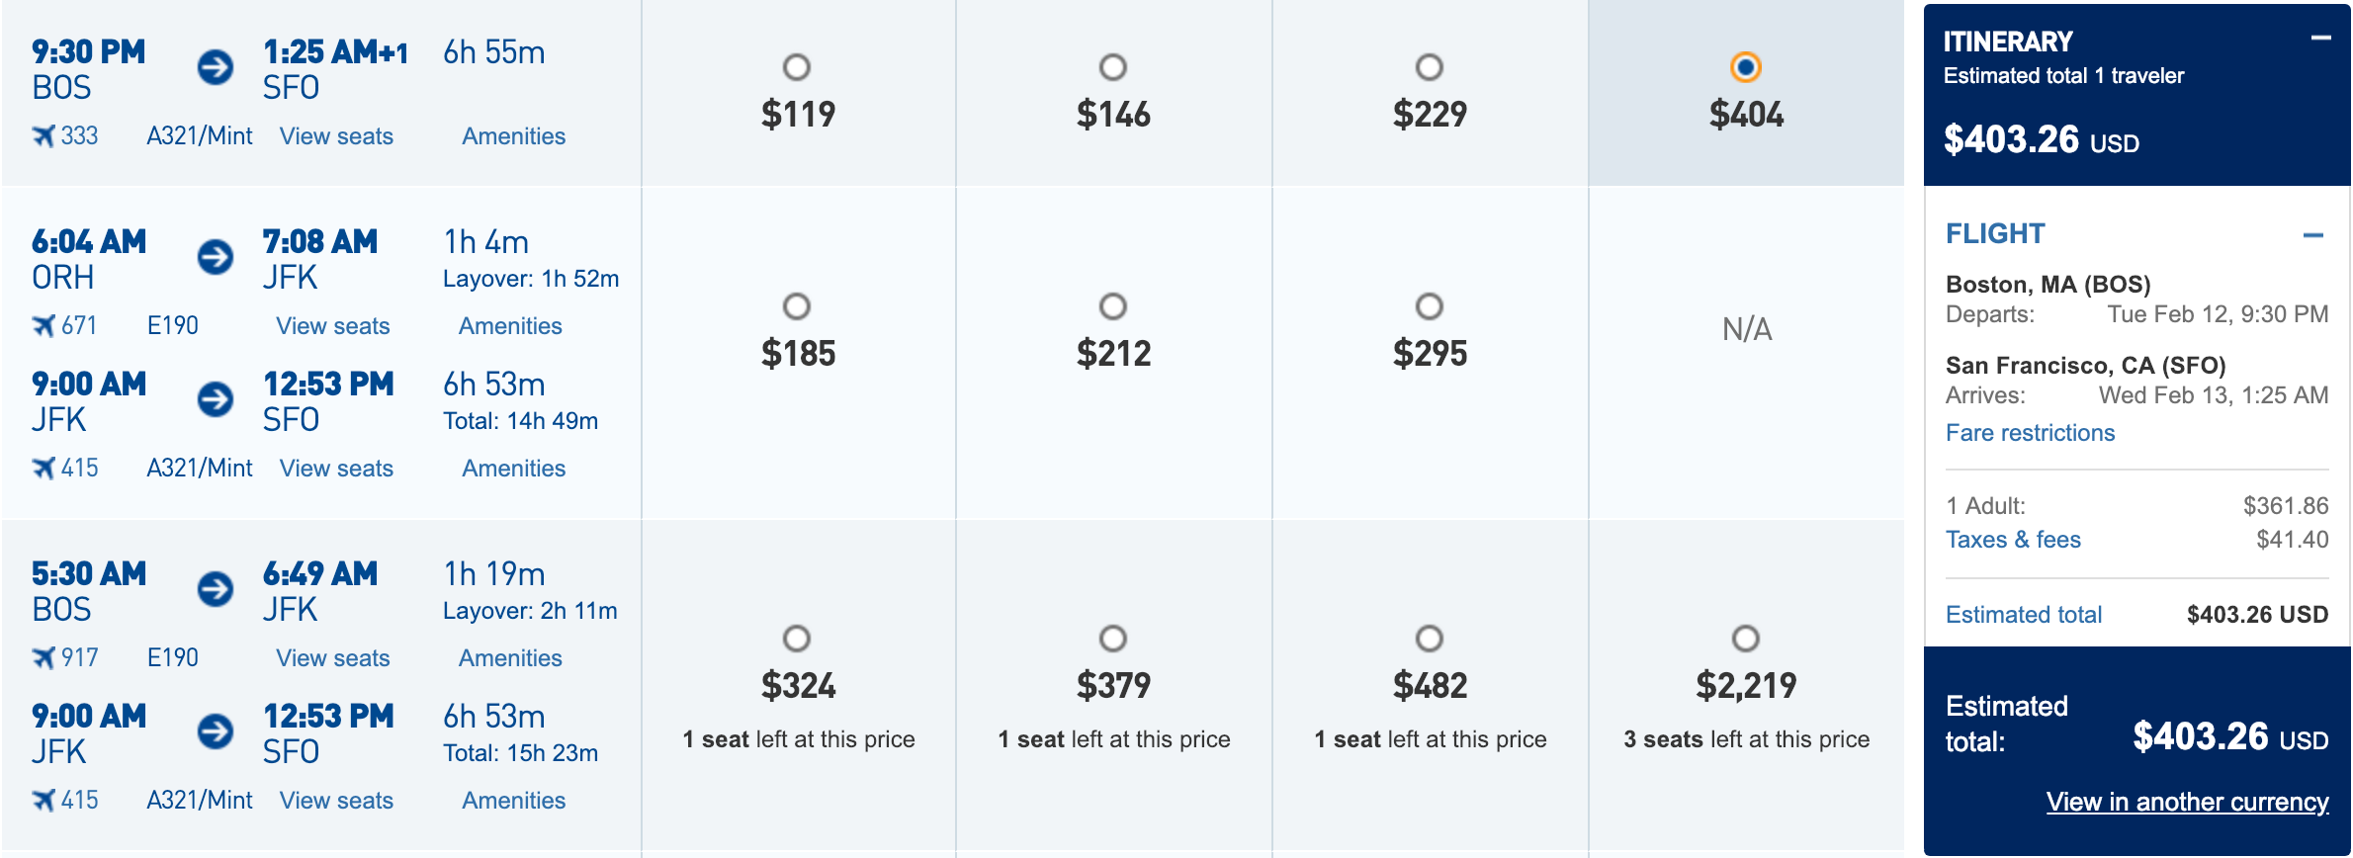
Task: Click the Estimated total link
Action: pos(2023,615)
